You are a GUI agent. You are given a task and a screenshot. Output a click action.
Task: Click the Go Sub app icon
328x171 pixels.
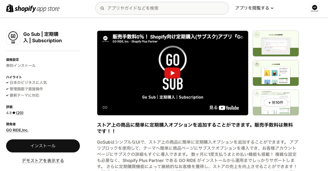click(13, 37)
